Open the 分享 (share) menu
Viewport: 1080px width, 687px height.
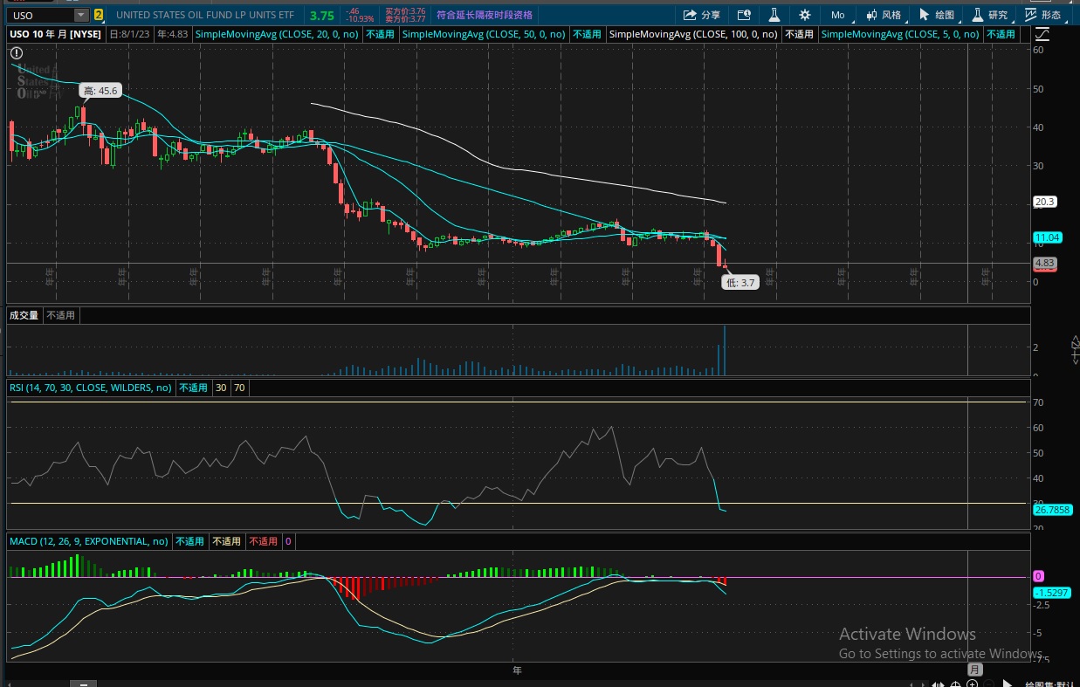(x=701, y=15)
